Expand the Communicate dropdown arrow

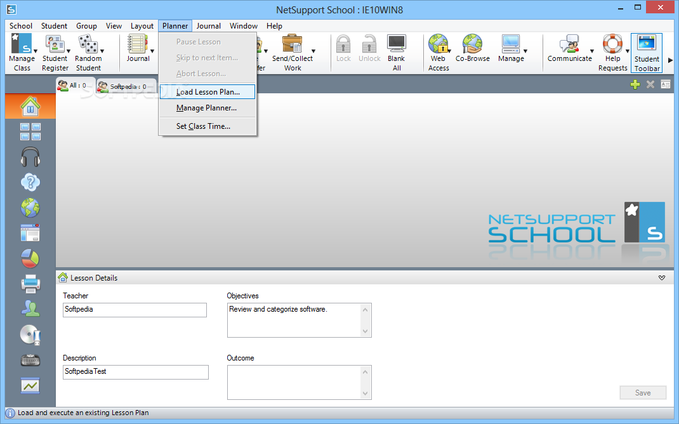tap(592, 51)
